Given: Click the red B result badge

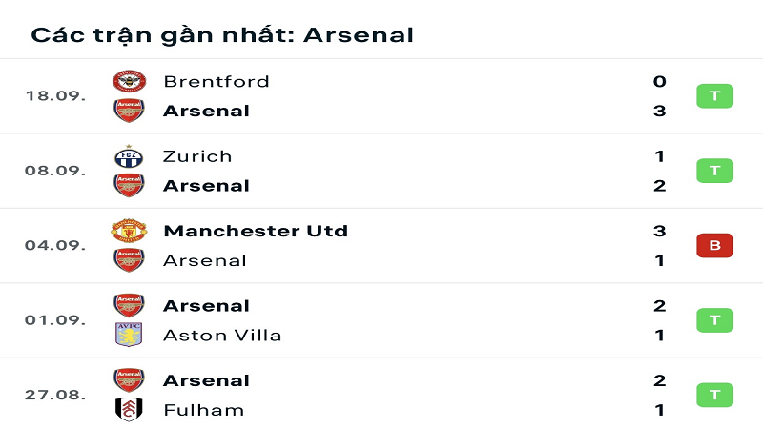Looking at the screenshot, I should [714, 245].
